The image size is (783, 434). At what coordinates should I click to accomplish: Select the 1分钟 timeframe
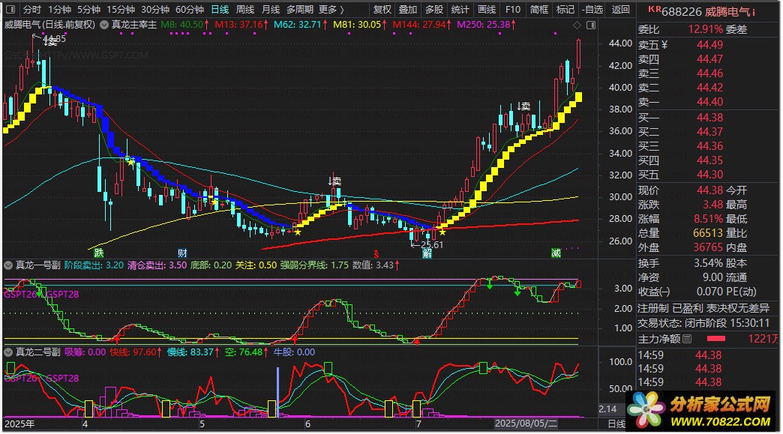59,10
